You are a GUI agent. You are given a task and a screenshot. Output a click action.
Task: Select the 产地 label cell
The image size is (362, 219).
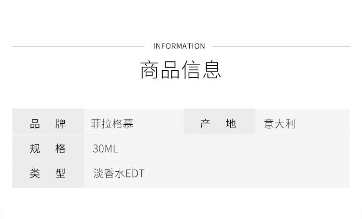coord(219,123)
